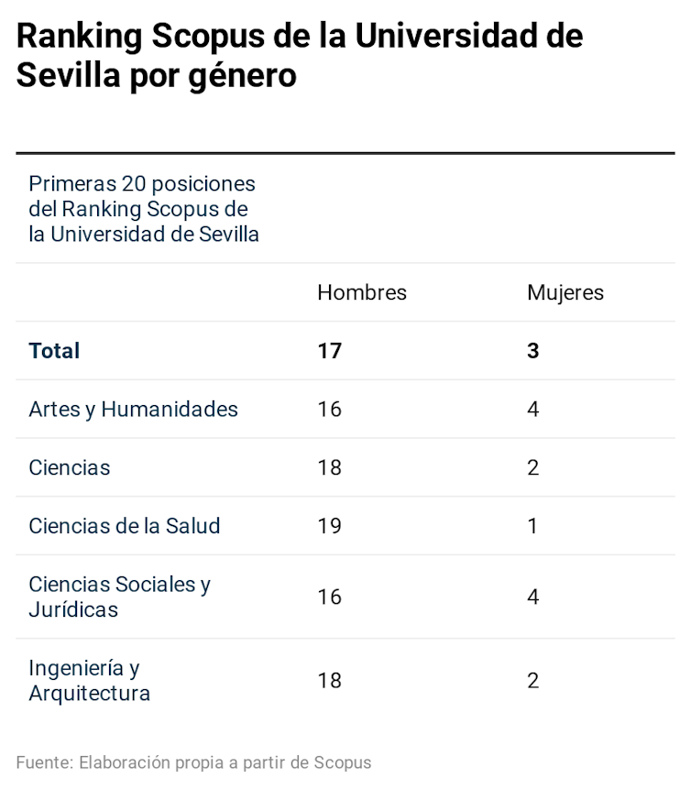
Task: Select the Artes y Humanidades row label
Action: coord(133,410)
